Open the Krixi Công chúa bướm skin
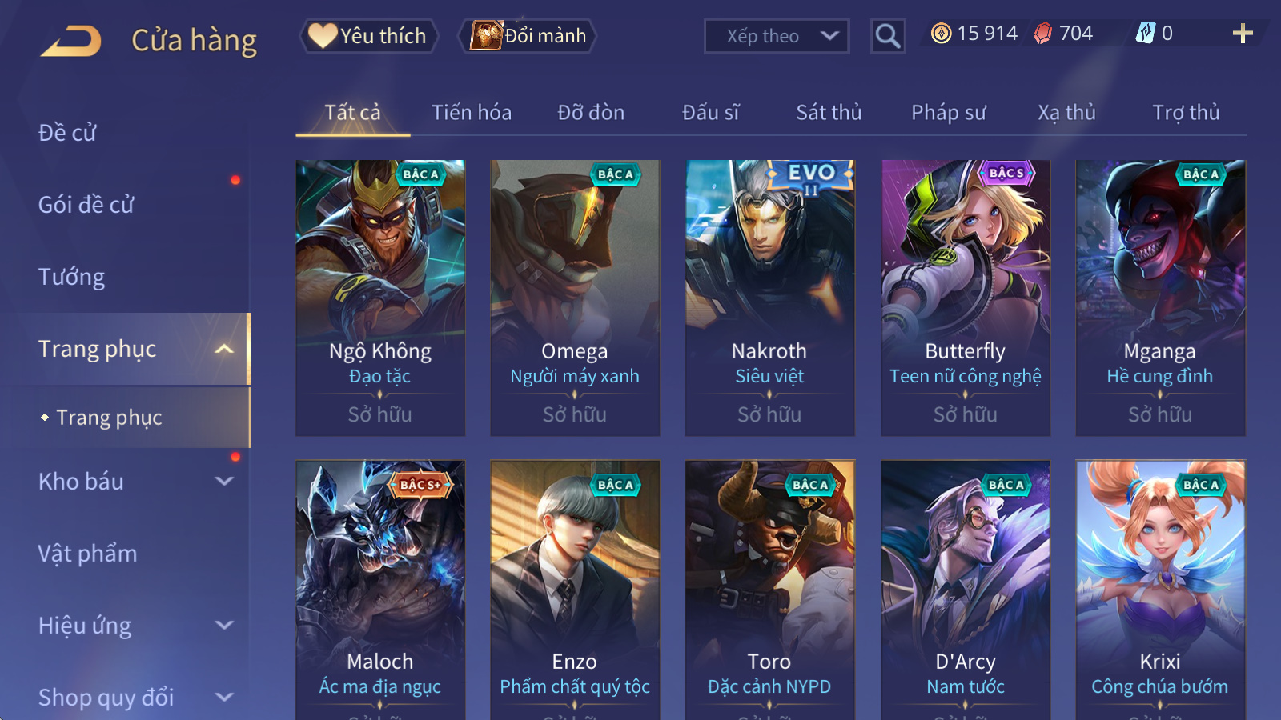The height and width of the screenshot is (720, 1281). 1160,590
